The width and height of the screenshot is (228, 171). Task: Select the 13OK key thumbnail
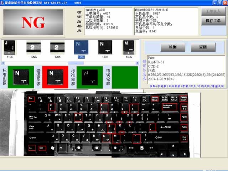pyautogui.click(x=105, y=47)
